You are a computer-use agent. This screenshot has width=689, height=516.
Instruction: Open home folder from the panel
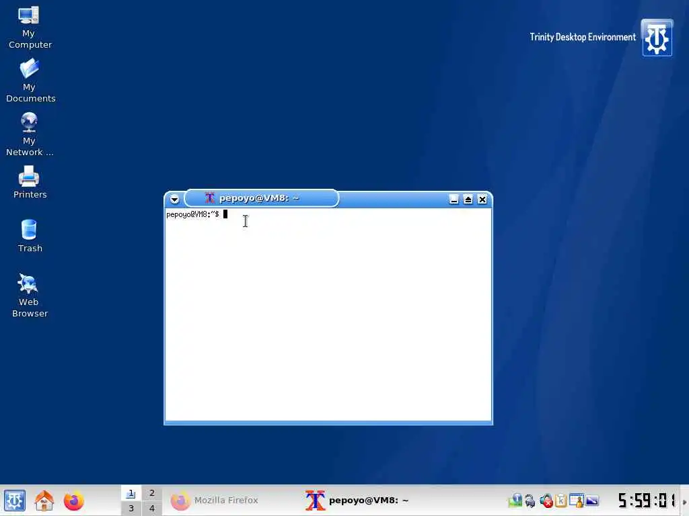[44, 501]
